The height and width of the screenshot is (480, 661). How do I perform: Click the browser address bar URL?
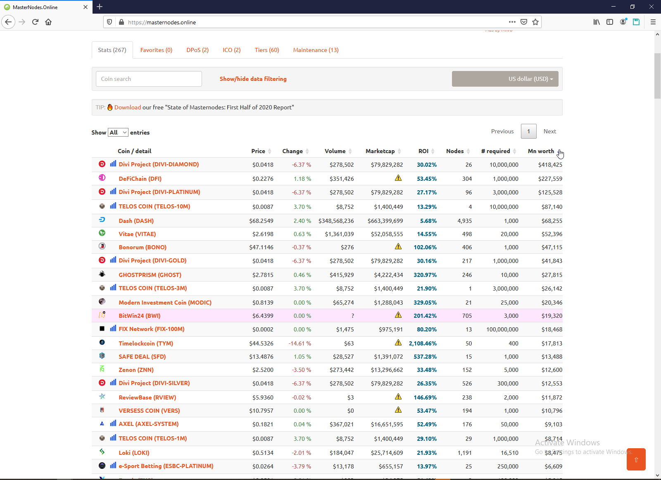coord(162,22)
